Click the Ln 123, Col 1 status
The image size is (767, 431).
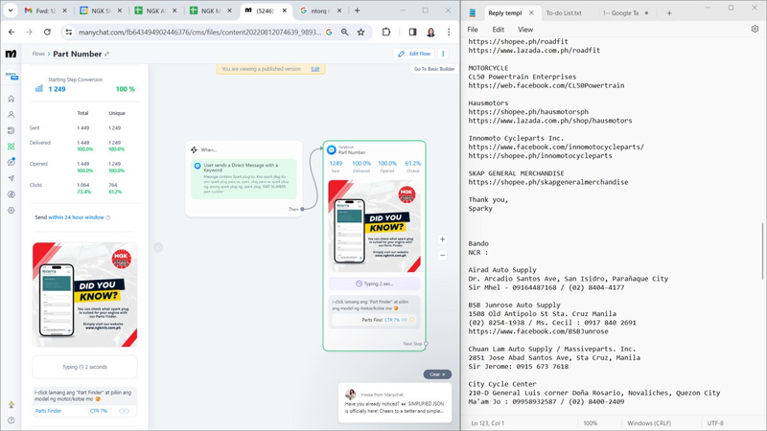coord(488,423)
